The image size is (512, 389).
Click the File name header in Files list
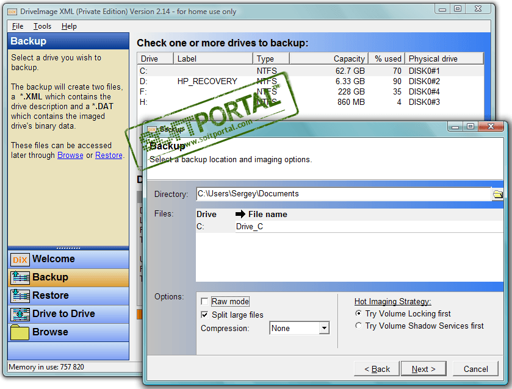click(x=268, y=215)
